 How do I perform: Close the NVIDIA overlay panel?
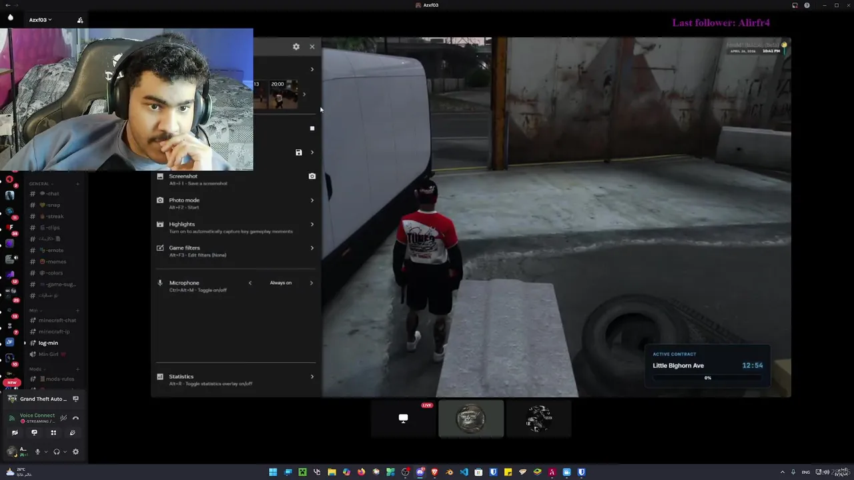(312, 47)
